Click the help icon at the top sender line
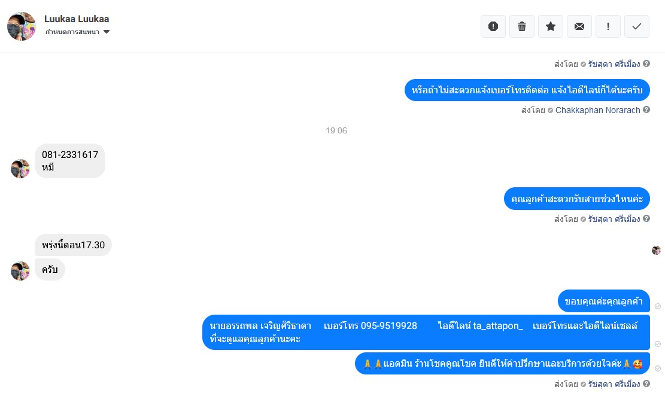Screen dimensions: 665x399 (646, 63)
